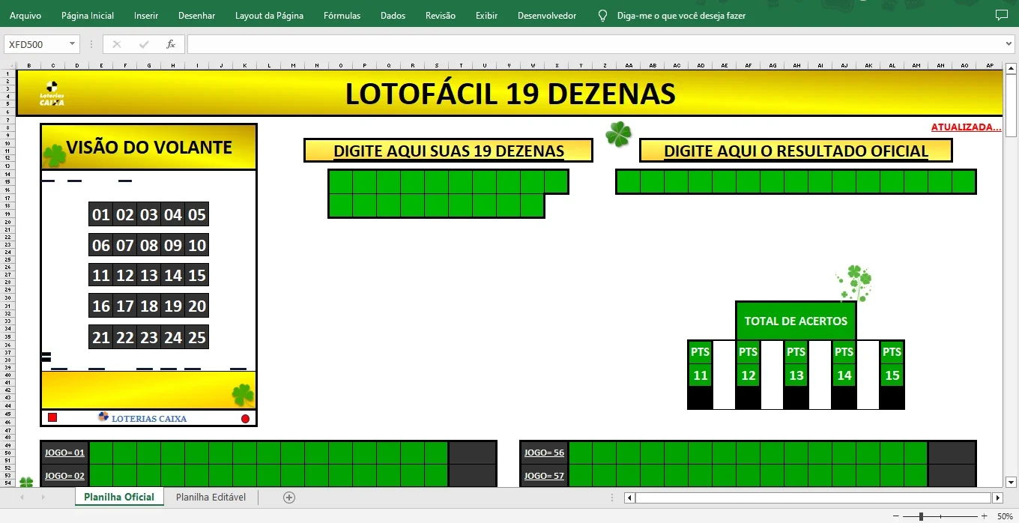
Task: Click volante number 19
Action: click(173, 306)
